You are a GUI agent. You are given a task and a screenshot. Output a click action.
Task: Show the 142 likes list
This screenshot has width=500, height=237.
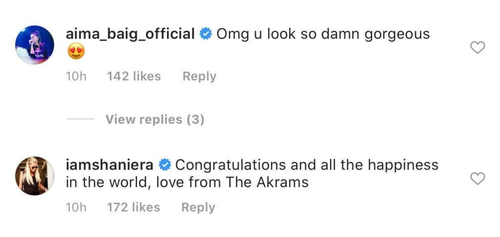(134, 77)
